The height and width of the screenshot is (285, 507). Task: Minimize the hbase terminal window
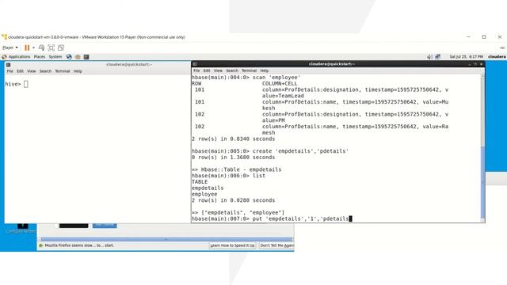click(x=470, y=64)
